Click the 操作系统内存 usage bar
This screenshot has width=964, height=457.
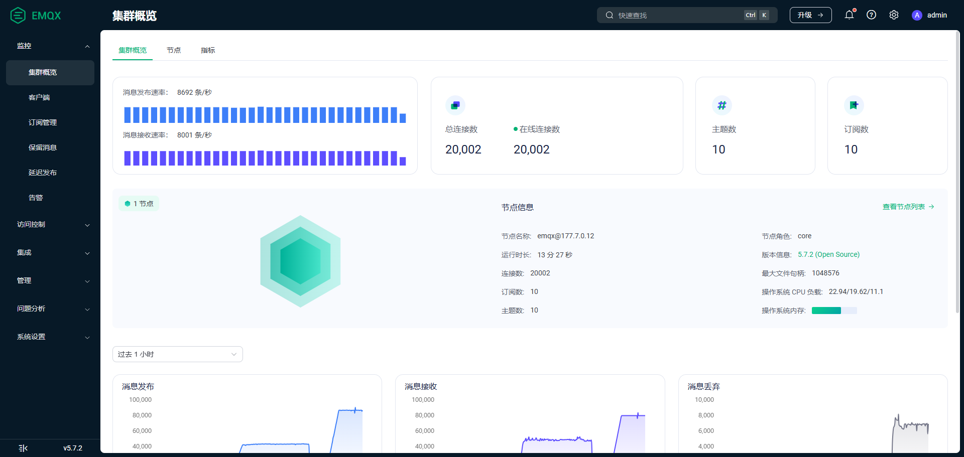coord(834,311)
